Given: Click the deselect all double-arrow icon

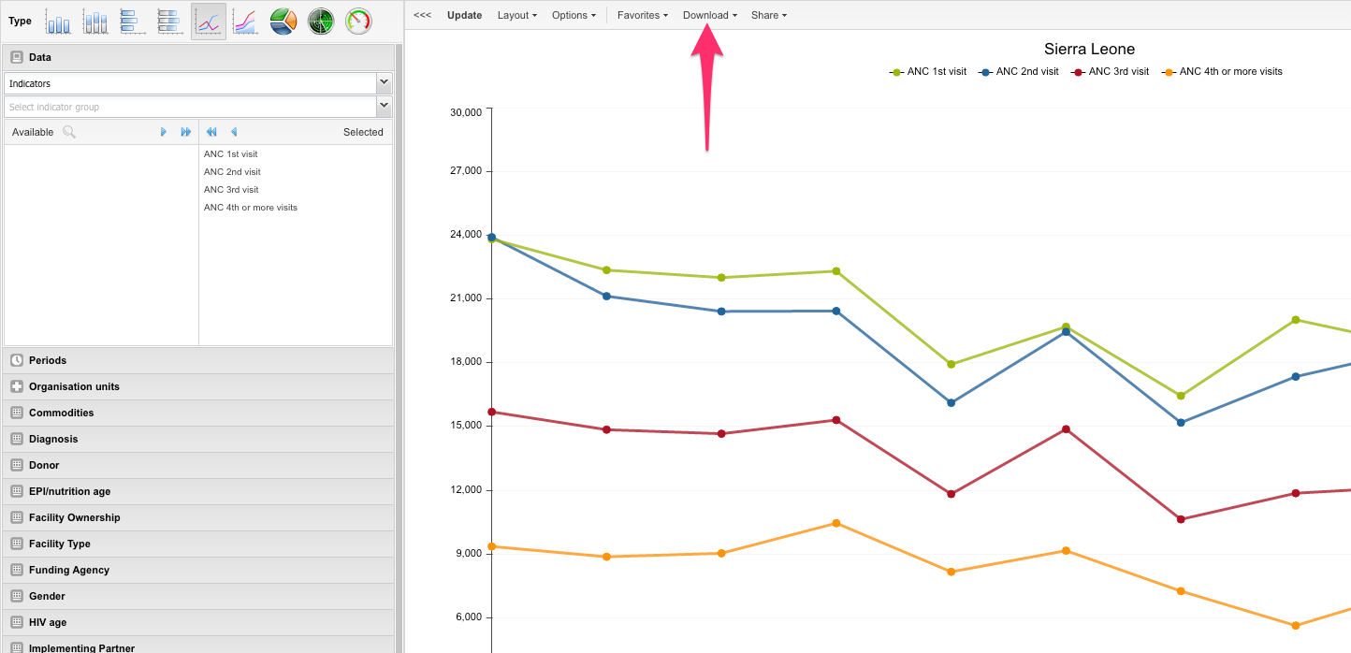Looking at the screenshot, I should pos(211,132).
